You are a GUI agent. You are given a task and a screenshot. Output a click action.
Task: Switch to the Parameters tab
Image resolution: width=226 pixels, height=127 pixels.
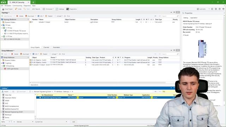point(56,47)
